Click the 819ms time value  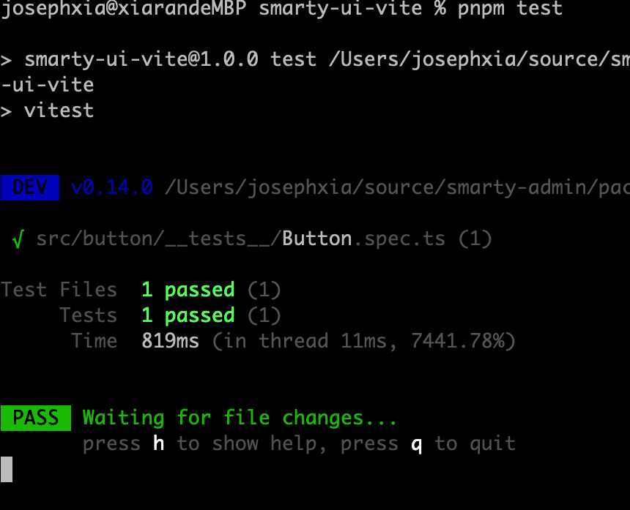(171, 341)
